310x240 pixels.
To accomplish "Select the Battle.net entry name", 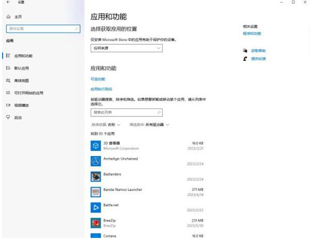I will coord(111,205).
